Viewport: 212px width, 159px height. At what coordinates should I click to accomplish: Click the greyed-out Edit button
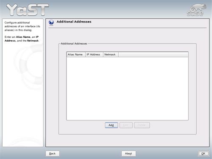click(126, 125)
